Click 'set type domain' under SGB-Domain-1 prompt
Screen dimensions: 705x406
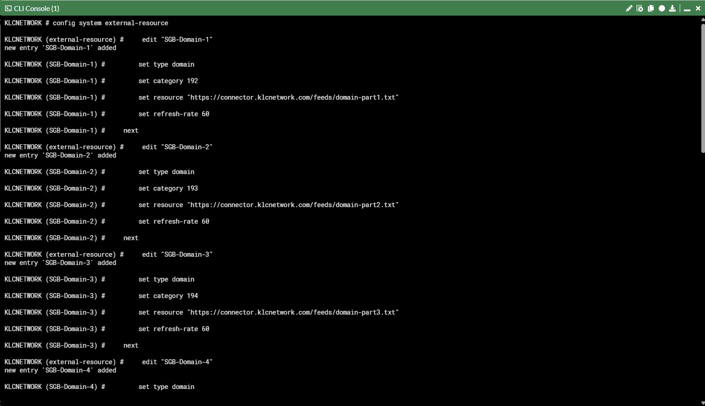[166, 64]
